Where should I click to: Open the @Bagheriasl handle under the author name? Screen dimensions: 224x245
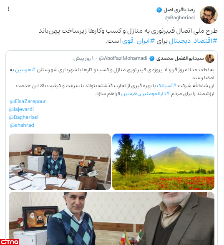[180, 18]
